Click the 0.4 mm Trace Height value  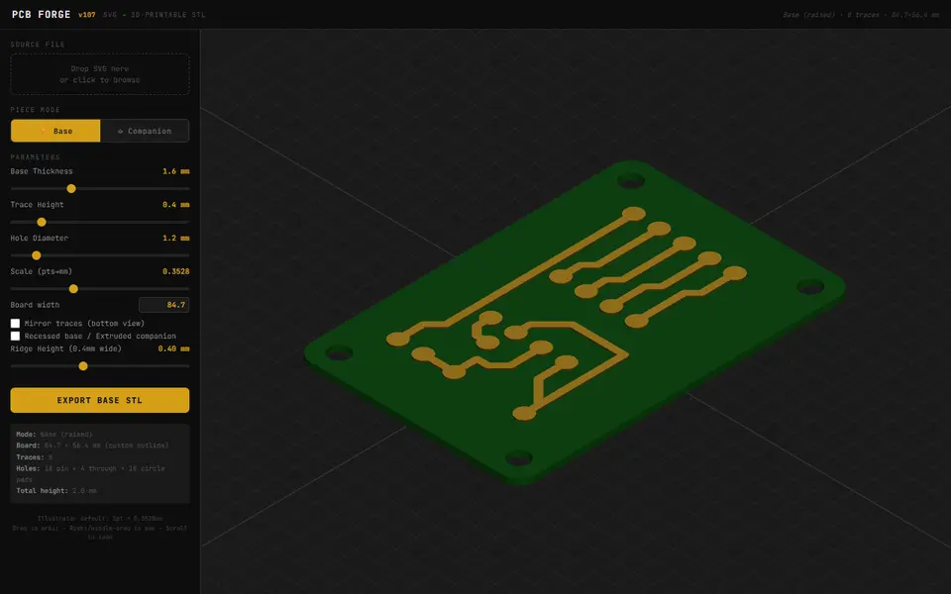click(176, 205)
